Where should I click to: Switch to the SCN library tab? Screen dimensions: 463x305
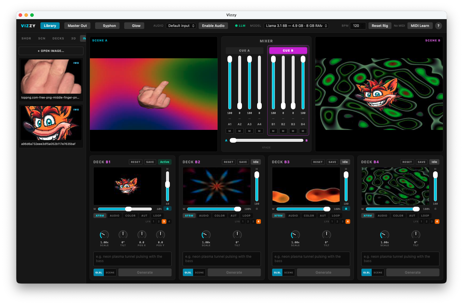[42, 38]
